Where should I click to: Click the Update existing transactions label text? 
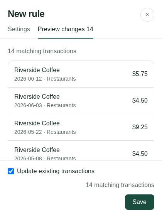coord(56,171)
